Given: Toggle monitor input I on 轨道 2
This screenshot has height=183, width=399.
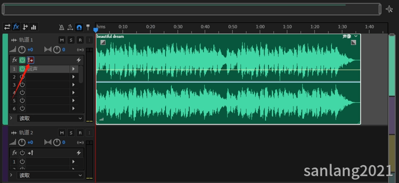Looking at the screenshot, I should 89,133.
